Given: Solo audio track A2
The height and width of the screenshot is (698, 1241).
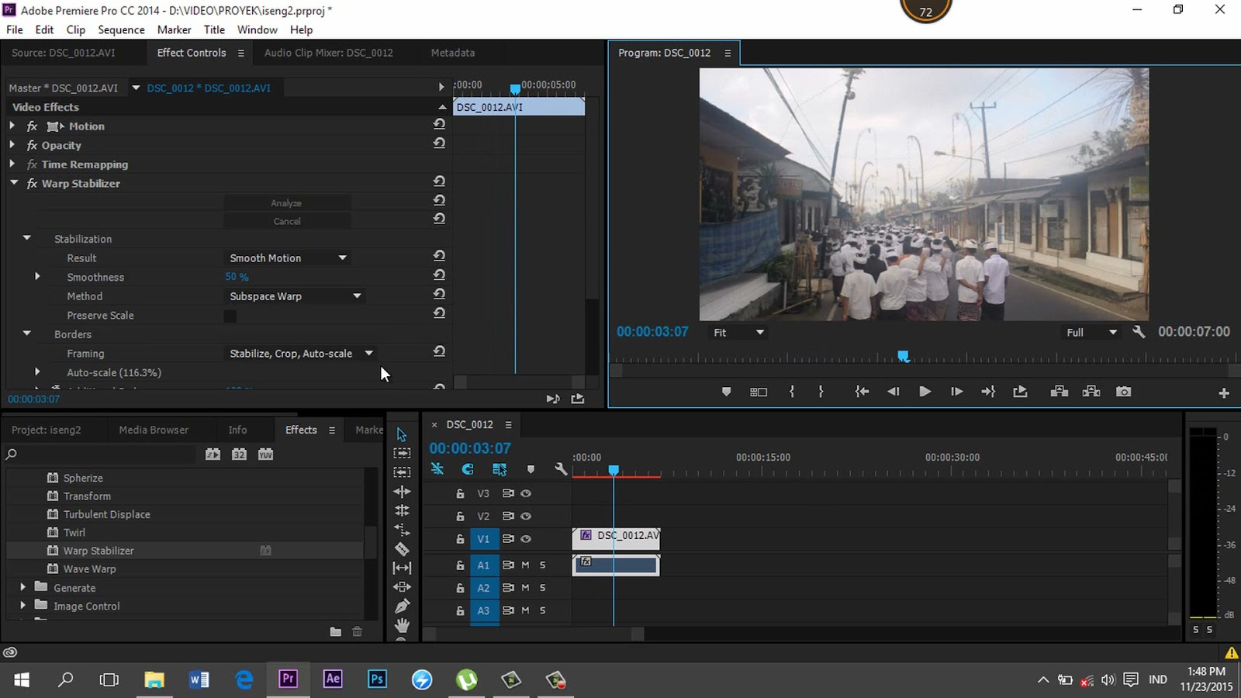Looking at the screenshot, I should (x=542, y=588).
